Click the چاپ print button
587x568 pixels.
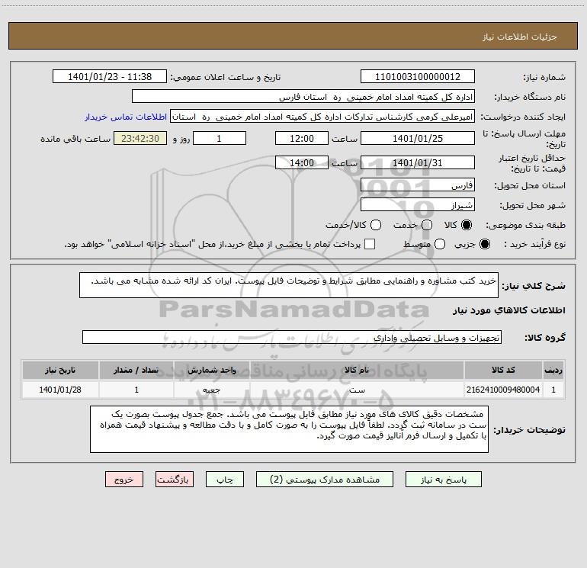225,480
